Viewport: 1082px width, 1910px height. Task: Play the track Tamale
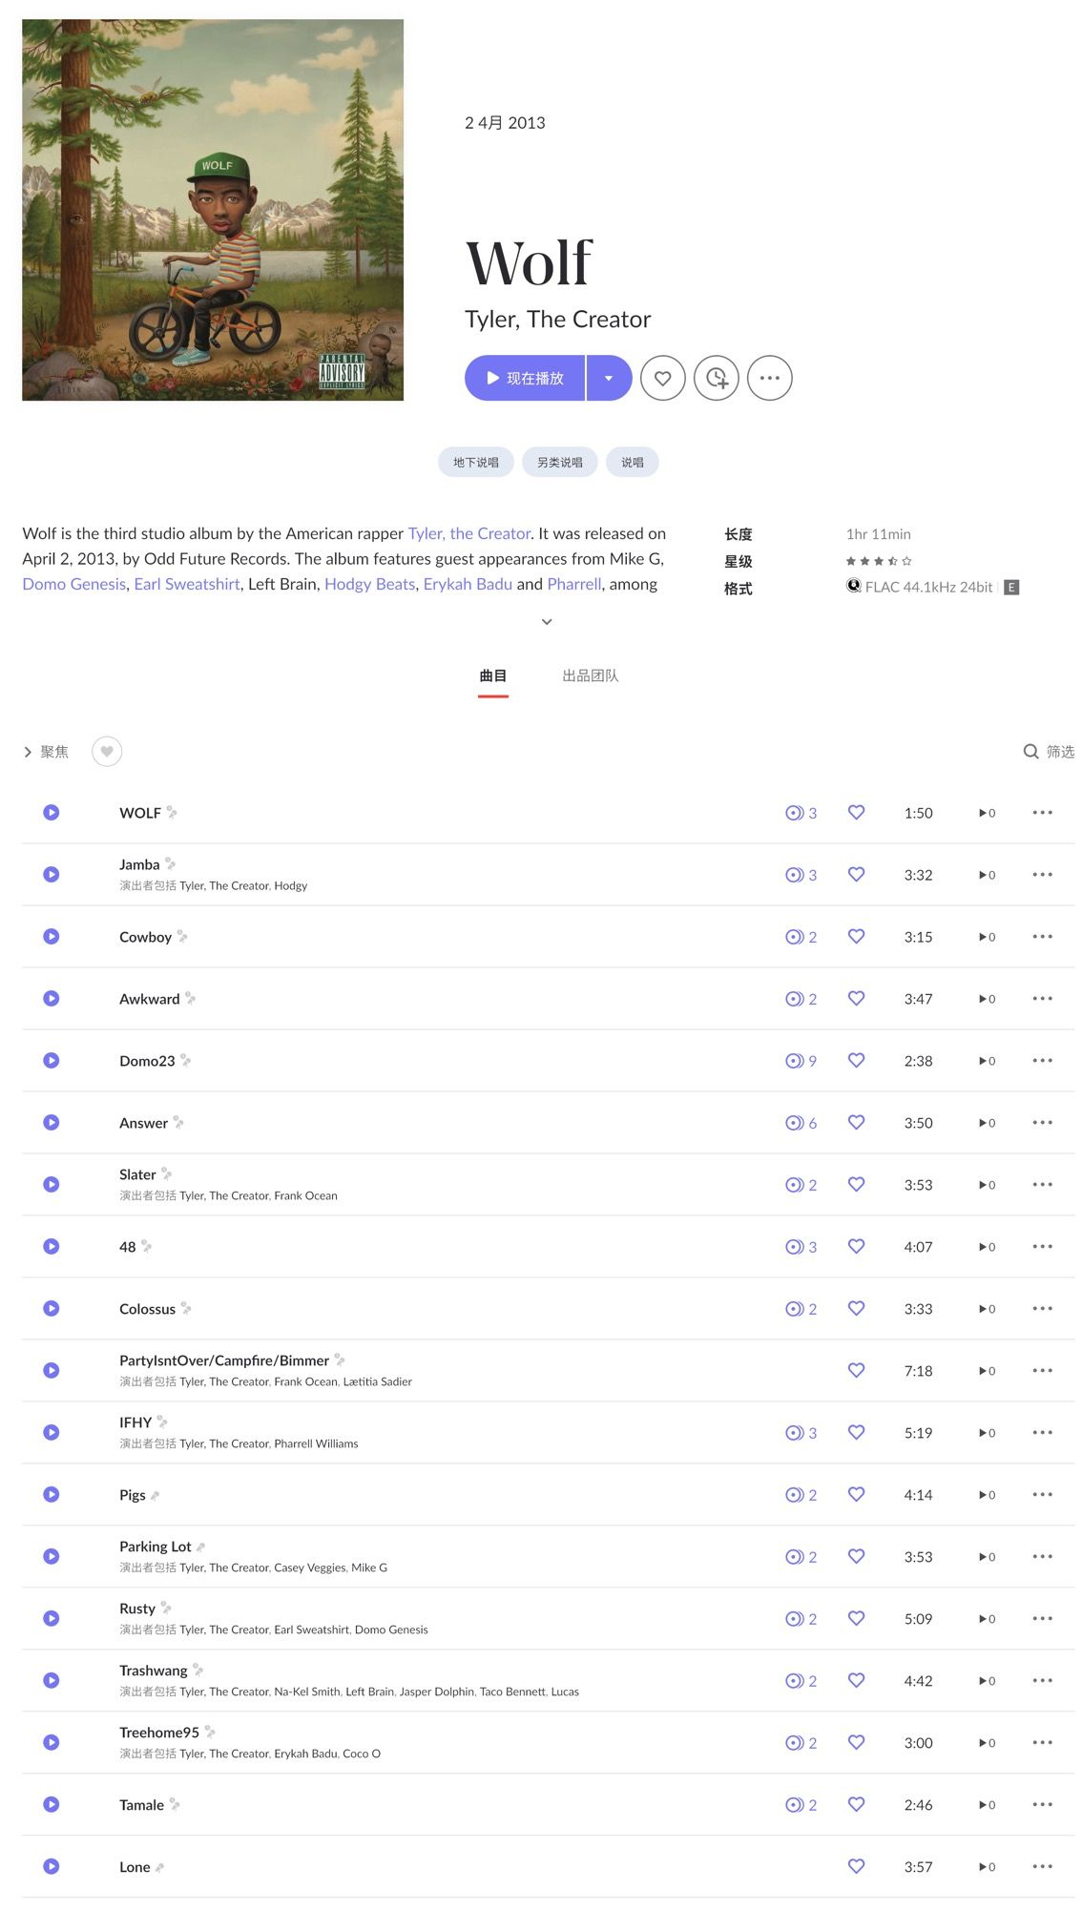[x=52, y=1804]
